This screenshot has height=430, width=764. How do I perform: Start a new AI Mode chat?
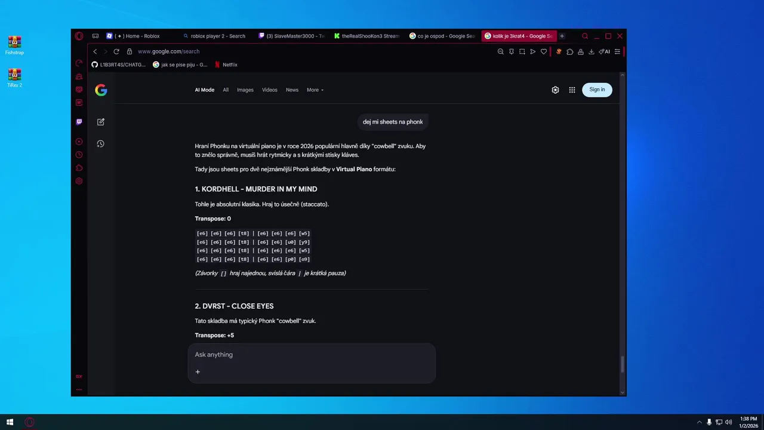tap(101, 122)
